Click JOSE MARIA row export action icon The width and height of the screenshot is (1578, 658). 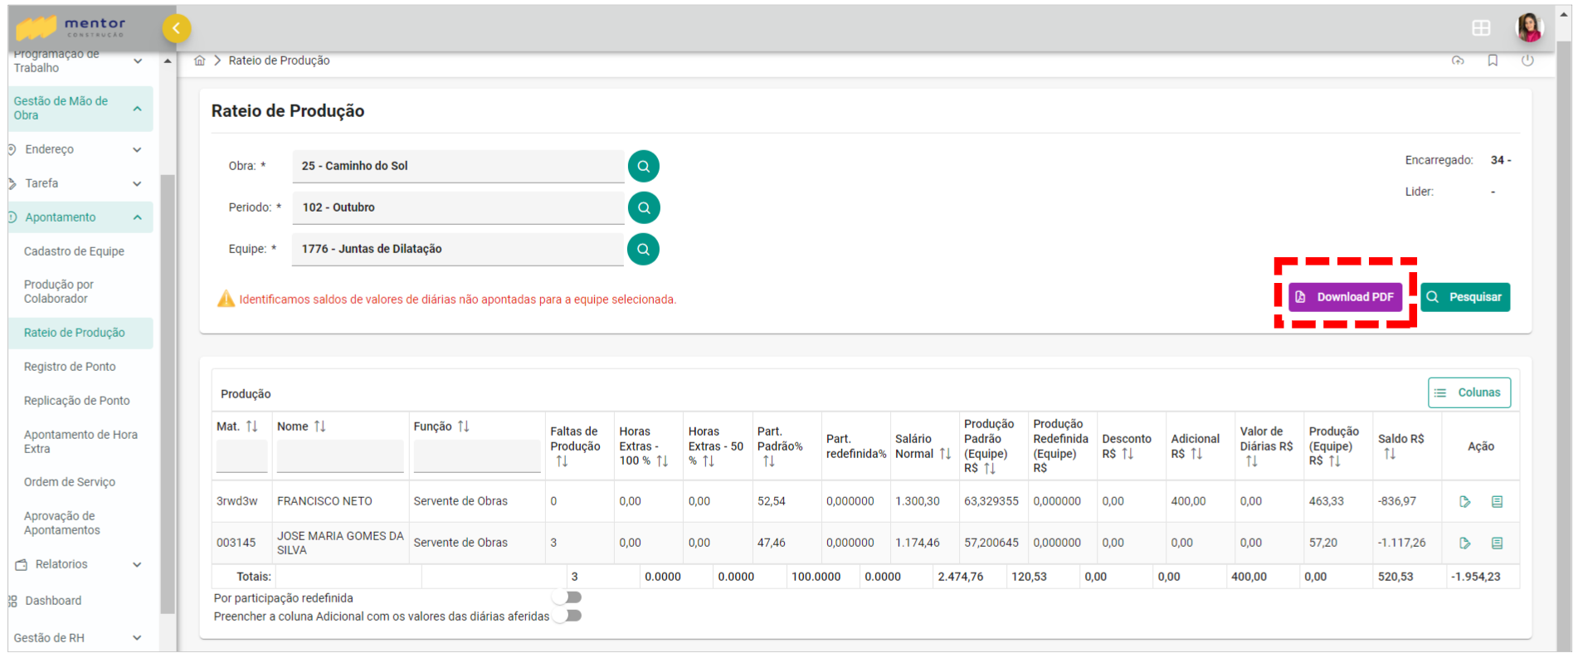[x=1465, y=543]
